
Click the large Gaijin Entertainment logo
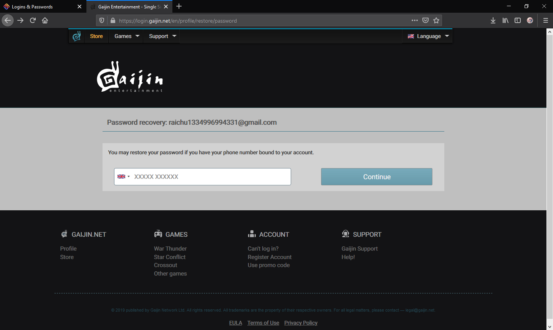tap(130, 77)
